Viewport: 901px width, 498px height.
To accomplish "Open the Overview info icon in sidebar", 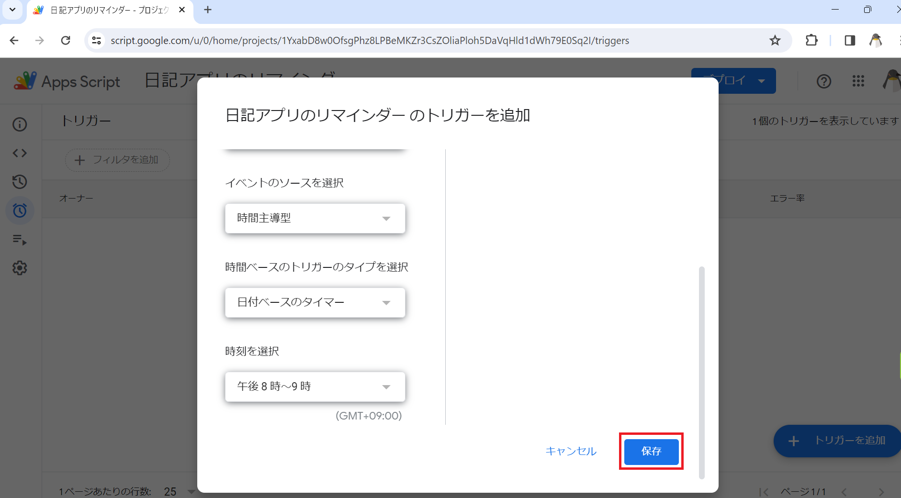I will click(20, 124).
